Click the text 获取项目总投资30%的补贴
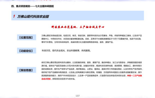This screenshot has width=155, height=98. click(64, 79)
